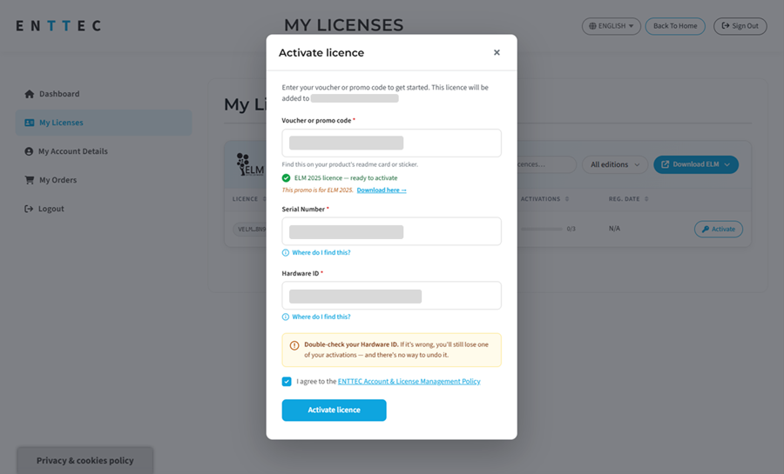
Task: Open the ENGLISH language dropdown
Action: pos(611,26)
